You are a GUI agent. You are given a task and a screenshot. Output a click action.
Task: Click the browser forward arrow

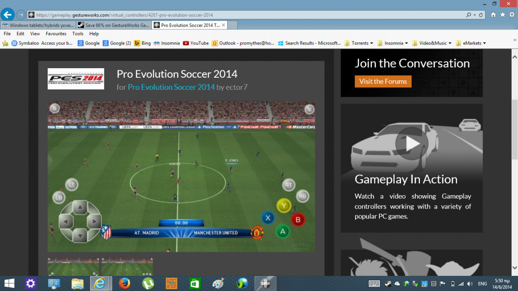pyautogui.click(x=21, y=15)
